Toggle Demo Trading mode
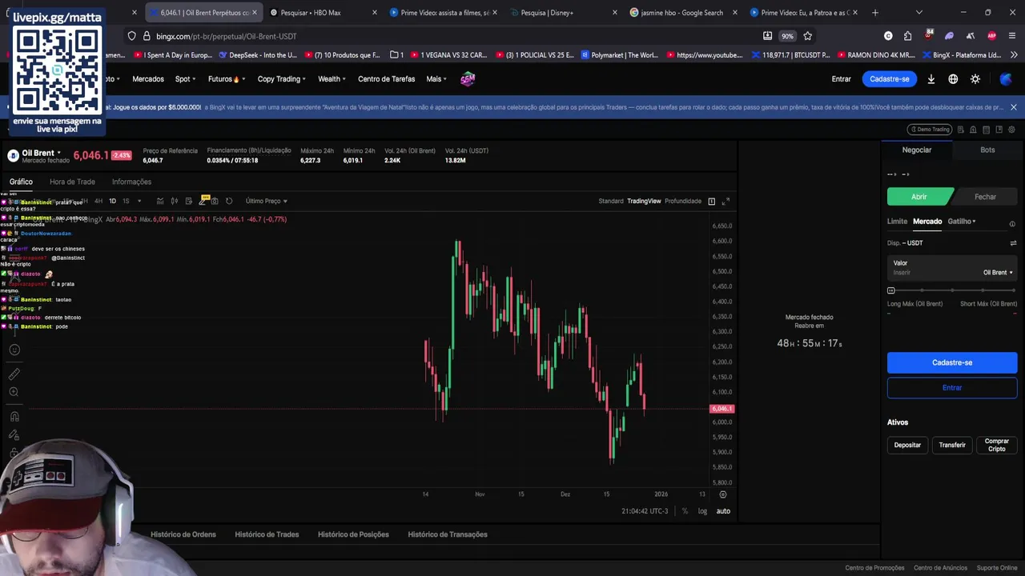This screenshot has height=576, width=1025. pyautogui.click(x=929, y=130)
